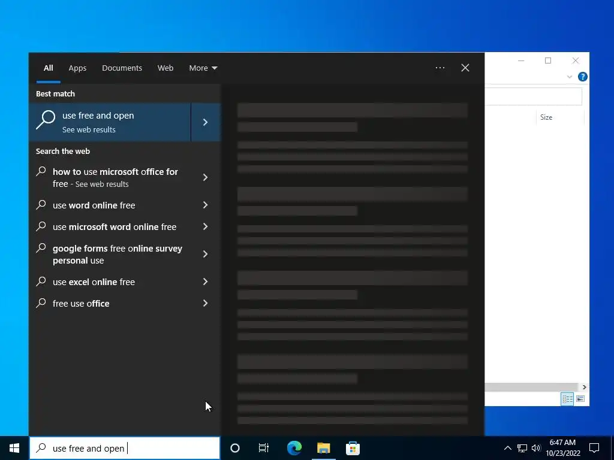Switch to the Web search tab

165,68
